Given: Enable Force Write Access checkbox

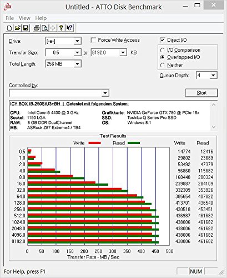Looking at the screenshot, I should tap(93, 40).
